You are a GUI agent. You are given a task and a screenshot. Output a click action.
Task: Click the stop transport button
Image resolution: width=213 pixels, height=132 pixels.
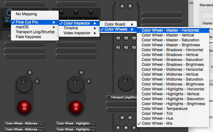tap(126, 127)
